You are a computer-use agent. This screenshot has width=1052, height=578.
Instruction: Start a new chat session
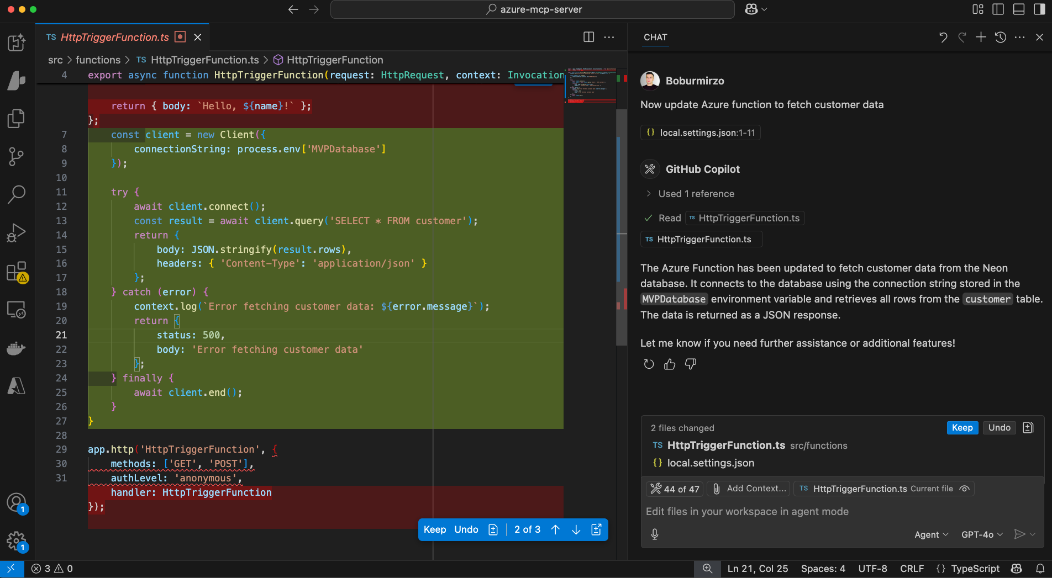(x=981, y=37)
